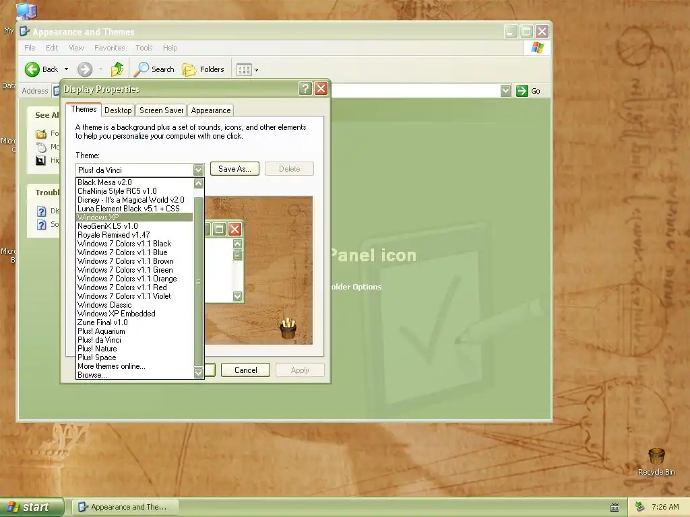The width and height of the screenshot is (690, 517).
Task: Choose Zune Final v1.0 theme
Action: point(134,322)
